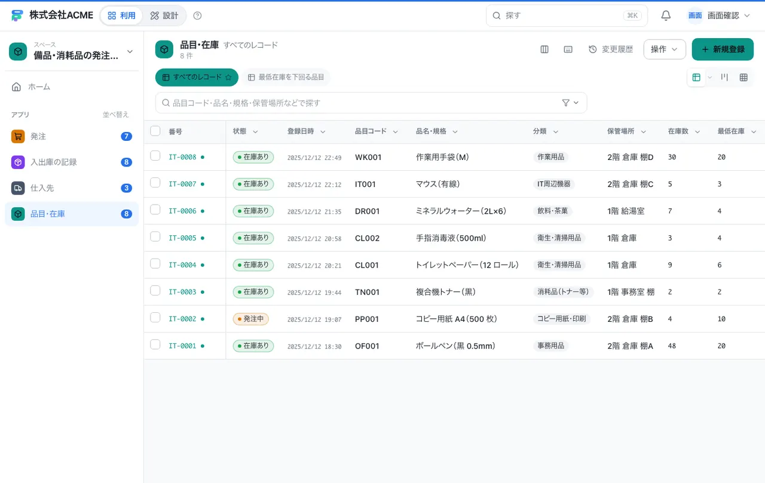The image size is (765, 483).
Task: Select the checkbox for IT-0001
Action: coord(155,344)
